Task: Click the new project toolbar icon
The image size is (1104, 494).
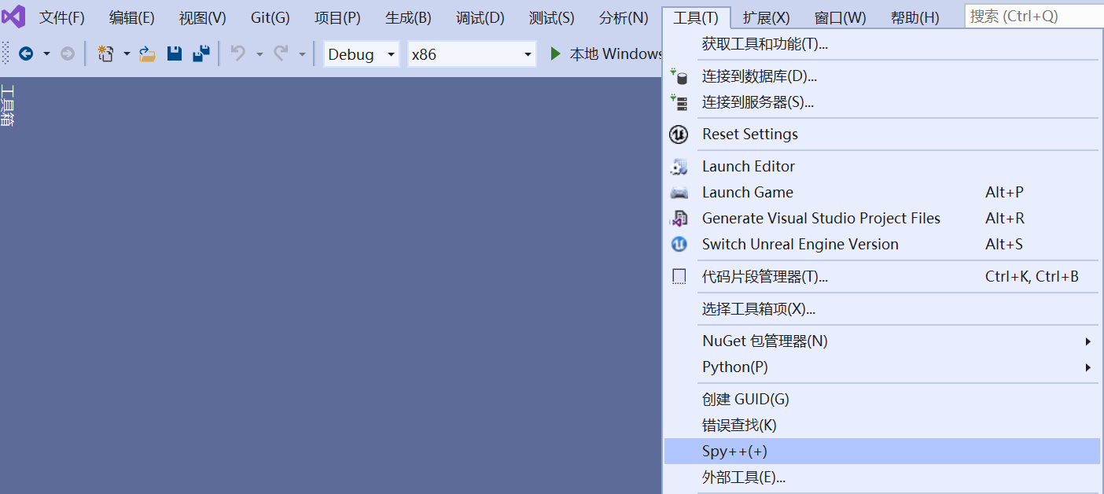Action: [107, 53]
